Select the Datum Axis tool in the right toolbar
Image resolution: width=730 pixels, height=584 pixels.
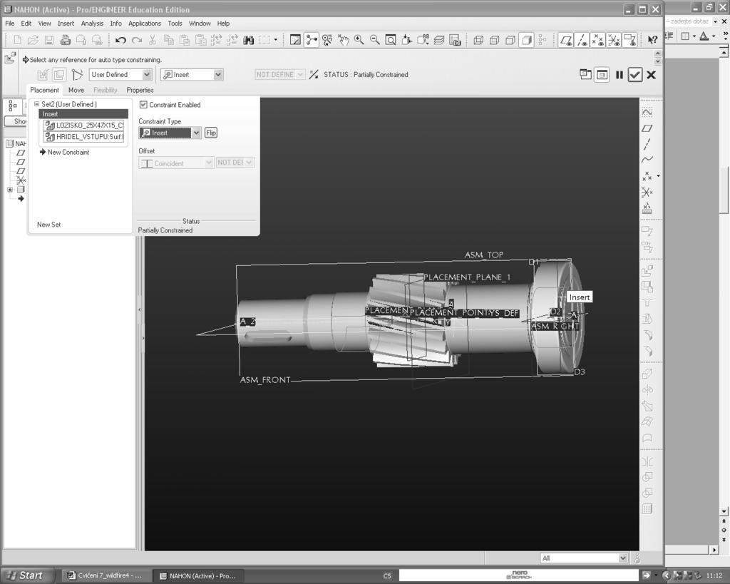[x=647, y=144]
